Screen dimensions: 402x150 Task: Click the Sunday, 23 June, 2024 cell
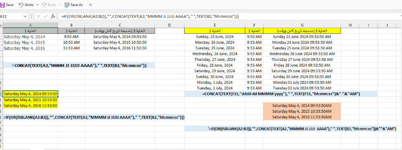215,36
